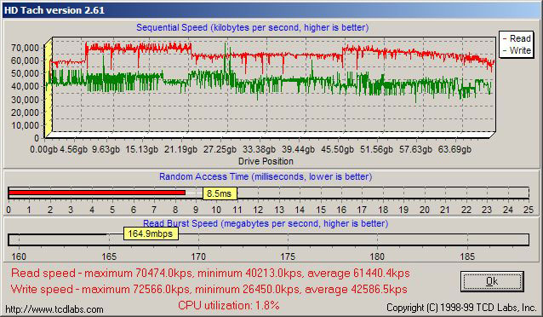Viewport: 543px width, 317px height.
Task: Click the red random access time bar
Action: point(97,193)
